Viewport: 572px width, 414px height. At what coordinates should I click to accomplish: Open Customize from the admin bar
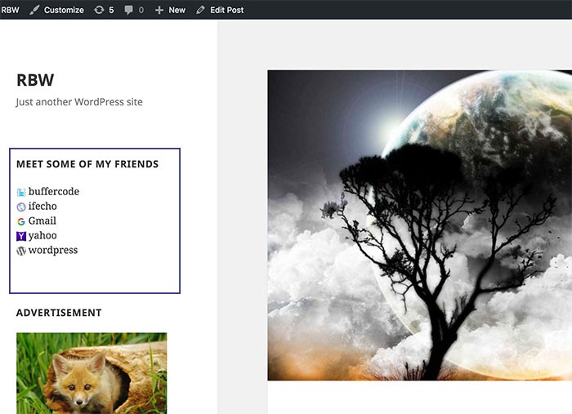(64, 10)
